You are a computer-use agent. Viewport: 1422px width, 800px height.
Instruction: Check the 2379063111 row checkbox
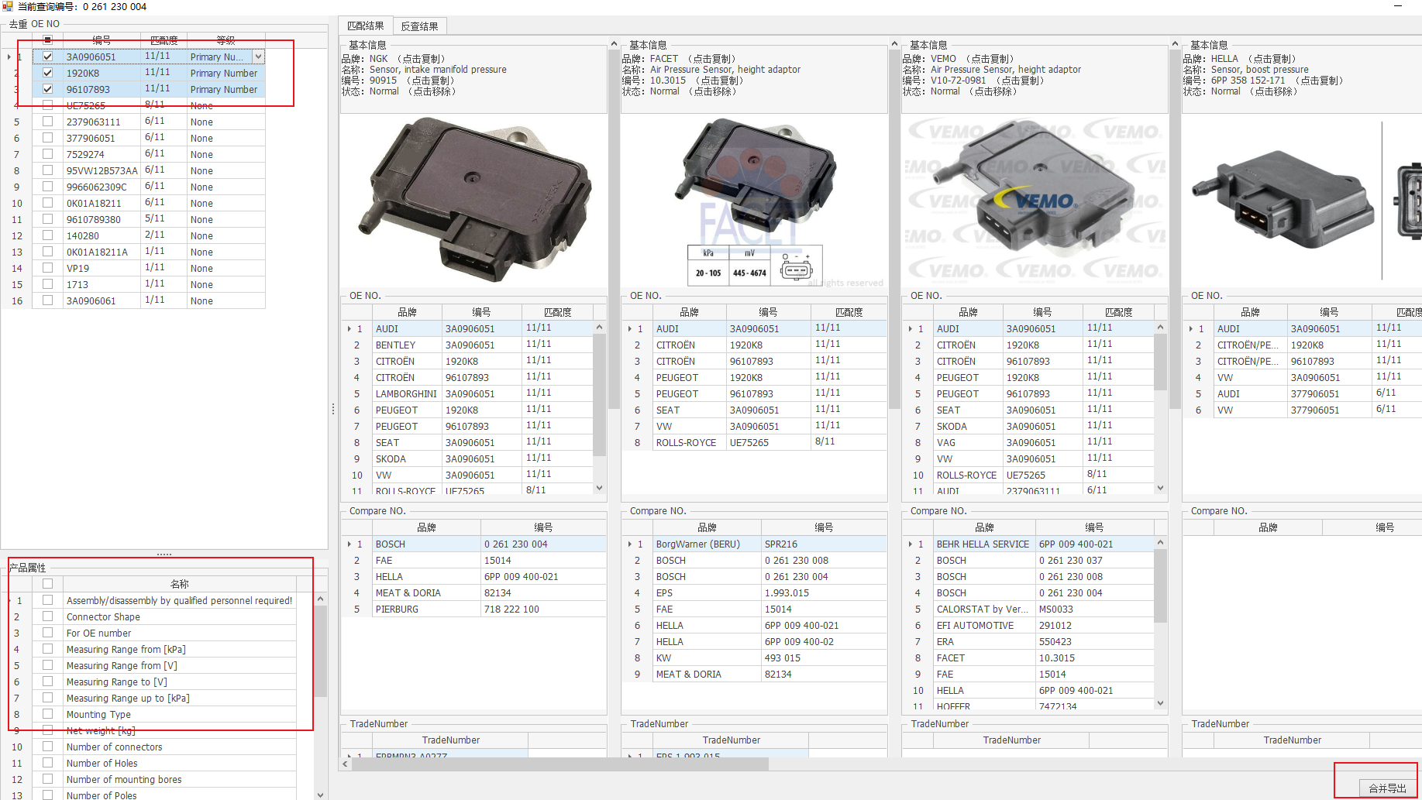47,122
